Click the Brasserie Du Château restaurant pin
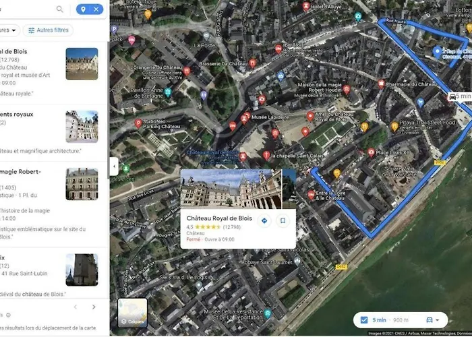 pos(253,63)
